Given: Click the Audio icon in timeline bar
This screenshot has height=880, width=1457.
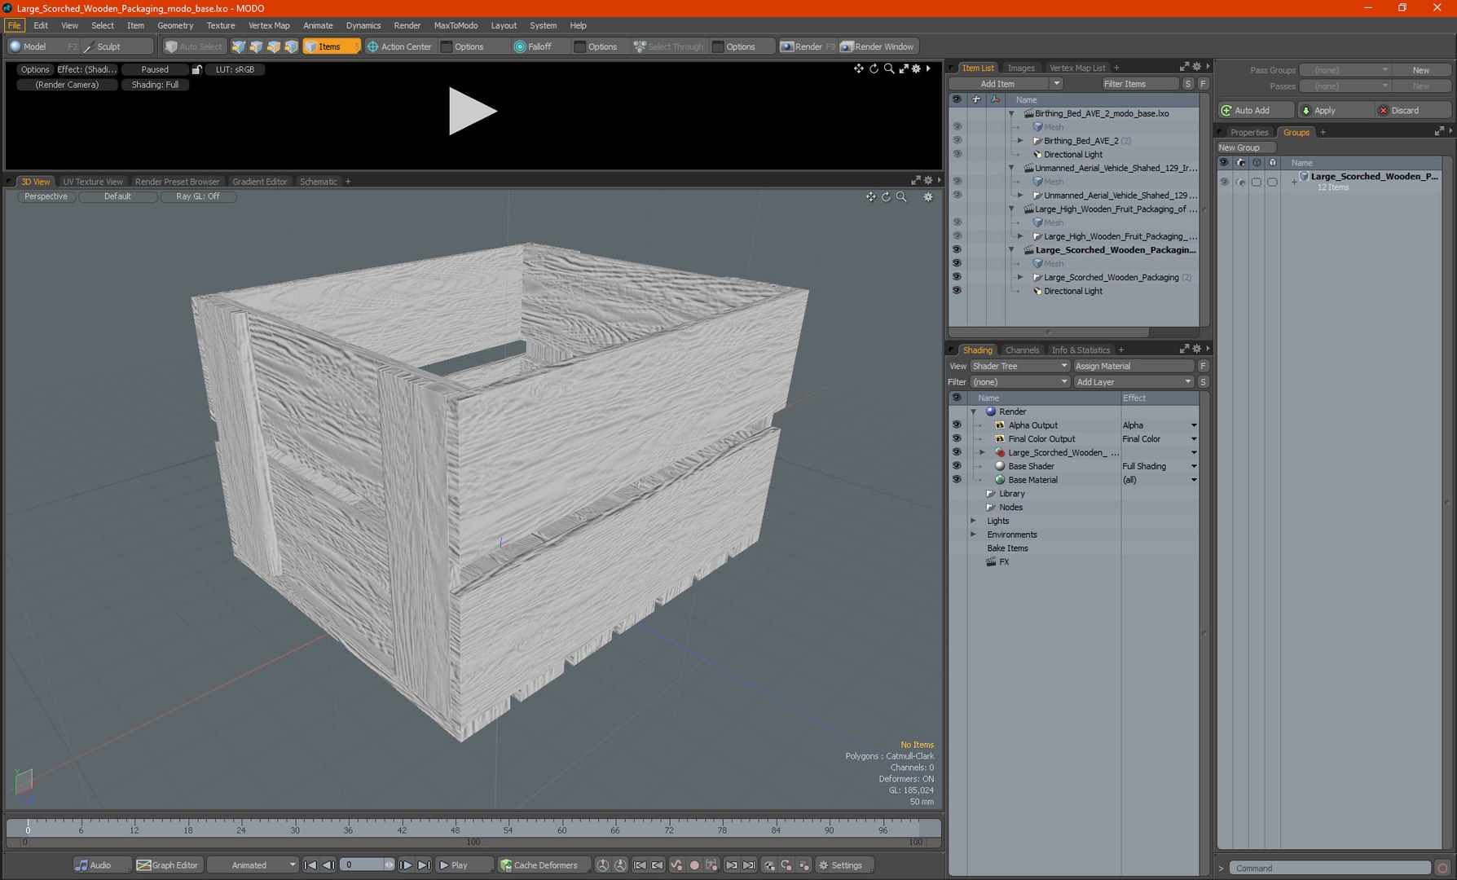Looking at the screenshot, I should pyautogui.click(x=81, y=865).
